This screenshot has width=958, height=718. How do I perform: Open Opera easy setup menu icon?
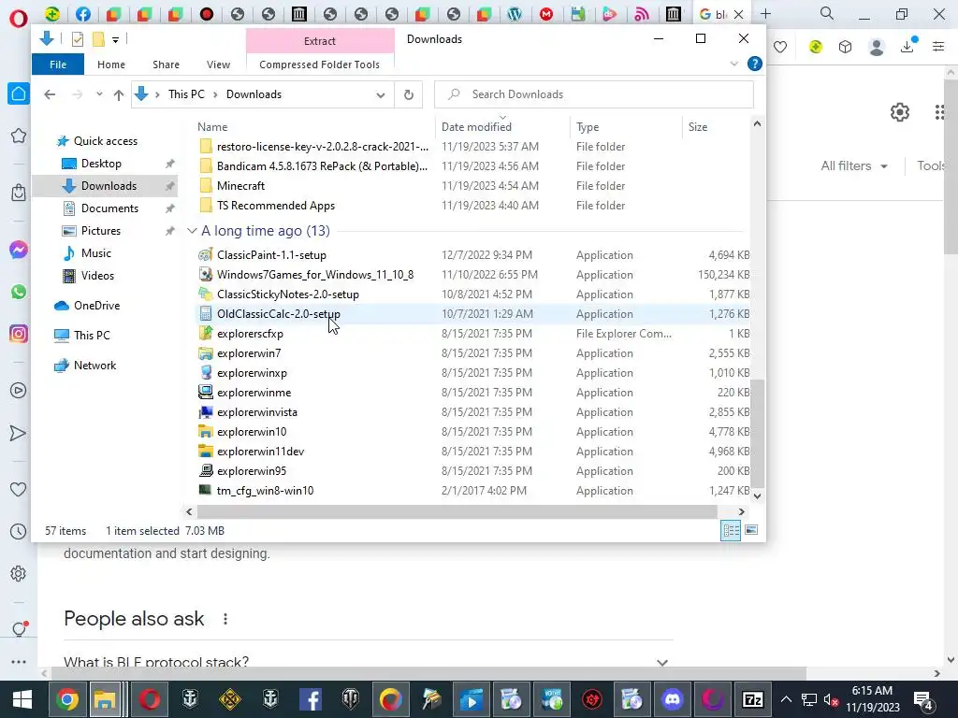point(938,47)
